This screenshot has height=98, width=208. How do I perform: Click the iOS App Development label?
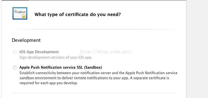(39, 52)
